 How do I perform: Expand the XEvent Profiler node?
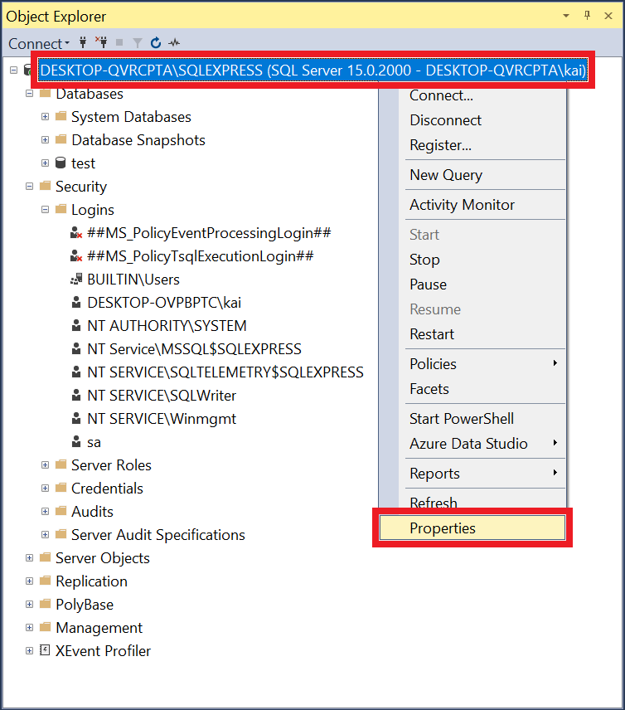(29, 650)
